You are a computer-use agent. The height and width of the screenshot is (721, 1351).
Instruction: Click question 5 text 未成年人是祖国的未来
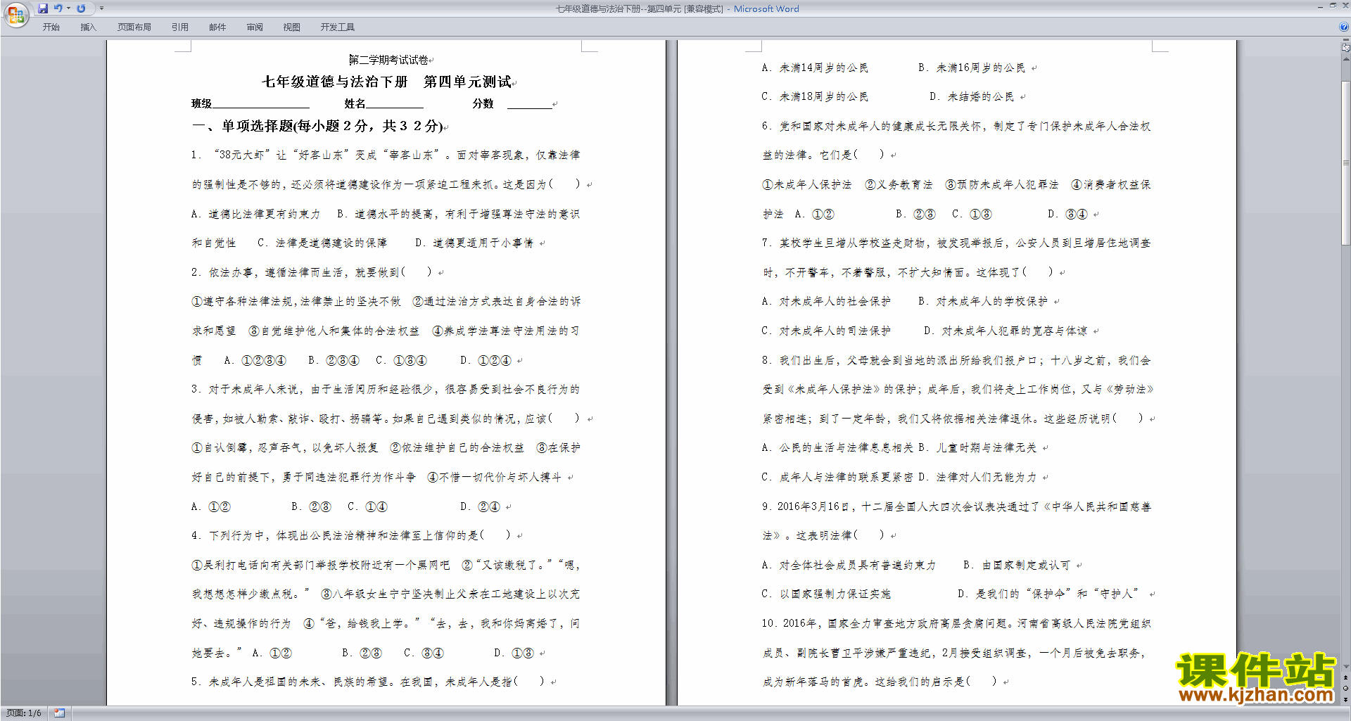(x=367, y=682)
